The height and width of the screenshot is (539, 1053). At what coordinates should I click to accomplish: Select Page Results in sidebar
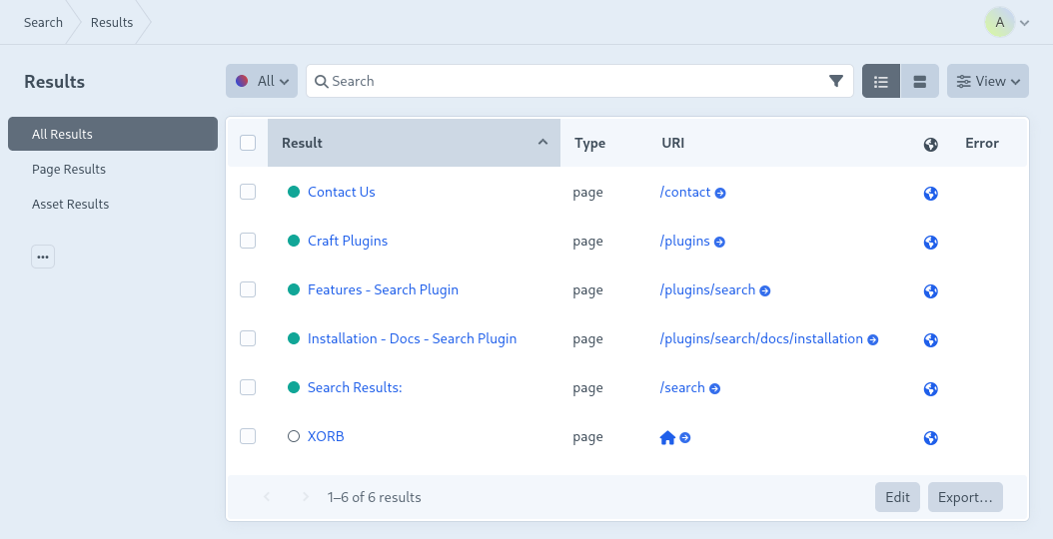tap(69, 169)
